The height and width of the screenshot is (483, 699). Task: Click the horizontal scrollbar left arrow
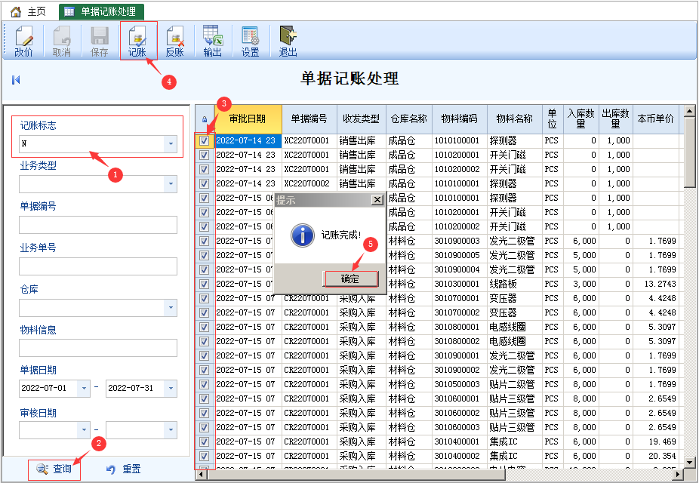click(x=201, y=474)
